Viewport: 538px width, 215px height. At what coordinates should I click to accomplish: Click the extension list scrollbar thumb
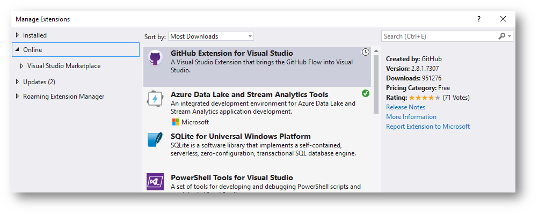click(376, 84)
